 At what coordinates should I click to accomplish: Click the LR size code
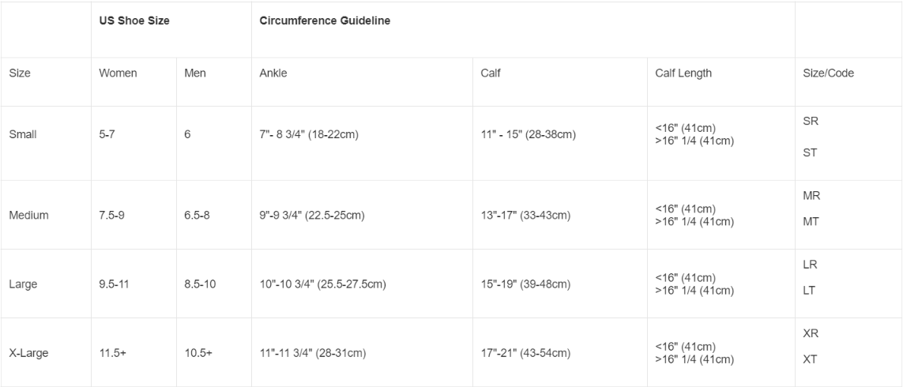[x=810, y=265]
